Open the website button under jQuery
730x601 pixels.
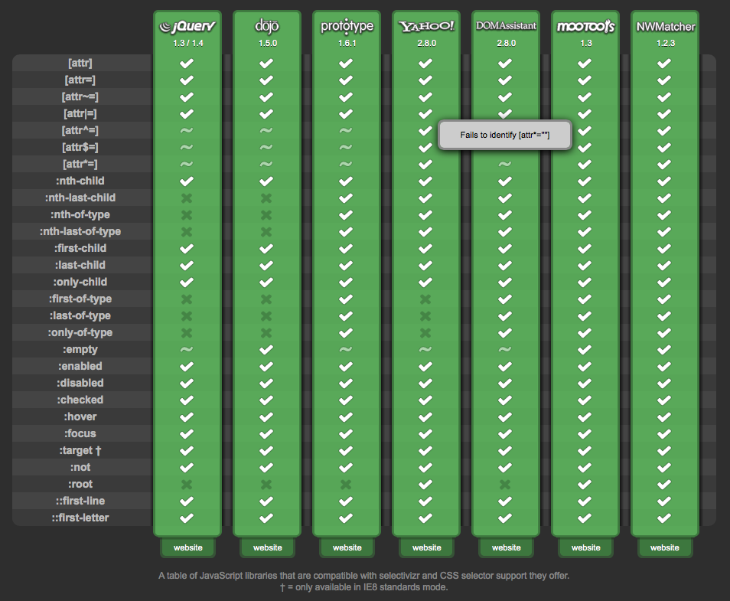point(187,547)
